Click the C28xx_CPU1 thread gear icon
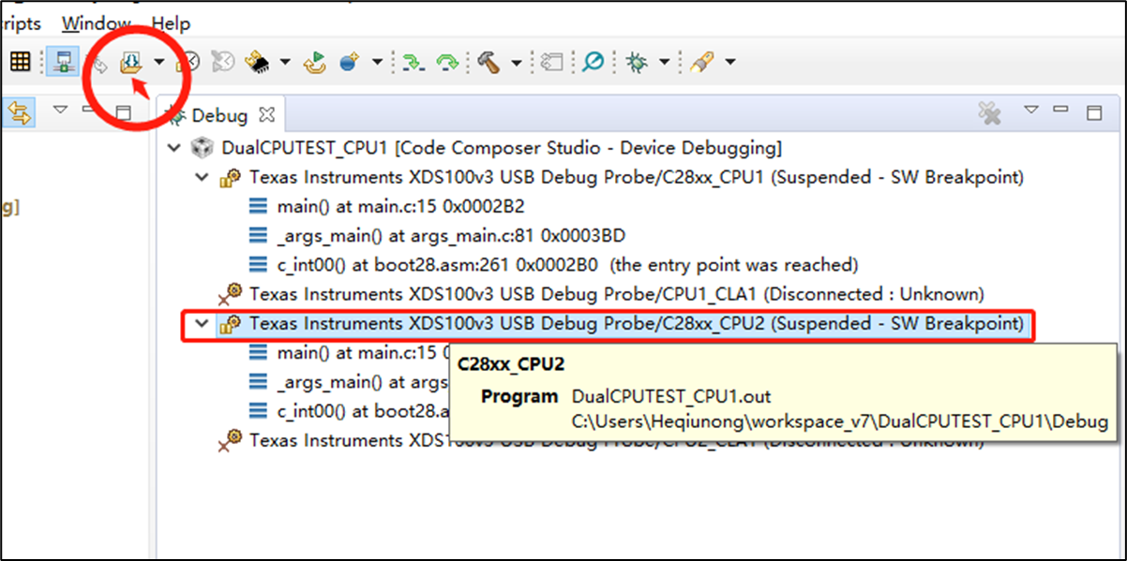Viewport: 1127px width, 561px height. click(x=230, y=177)
